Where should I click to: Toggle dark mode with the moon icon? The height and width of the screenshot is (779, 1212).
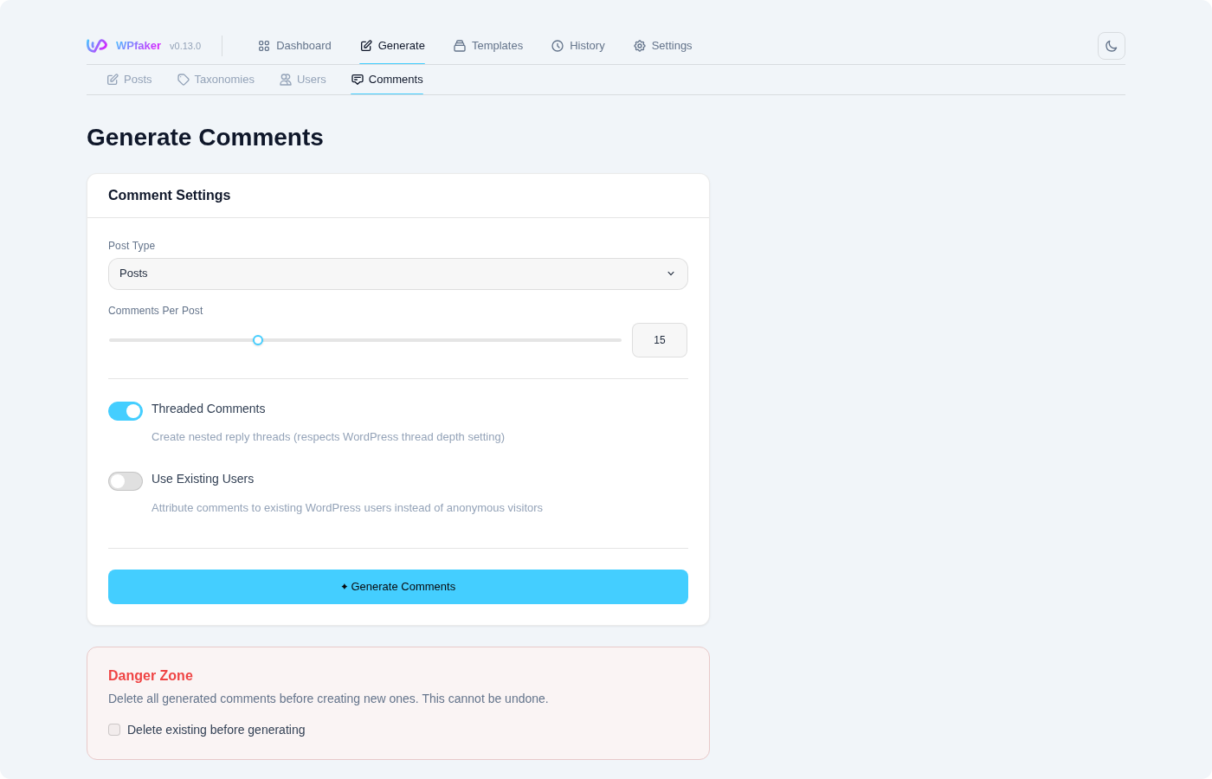click(1111, 45)
